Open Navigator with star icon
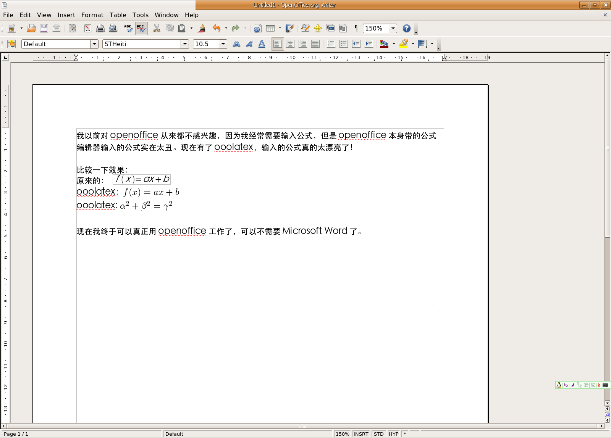 coord(318,28)
